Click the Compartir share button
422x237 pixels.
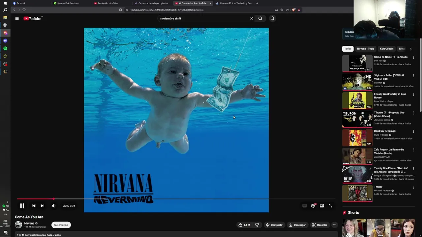tap(274, 225)
